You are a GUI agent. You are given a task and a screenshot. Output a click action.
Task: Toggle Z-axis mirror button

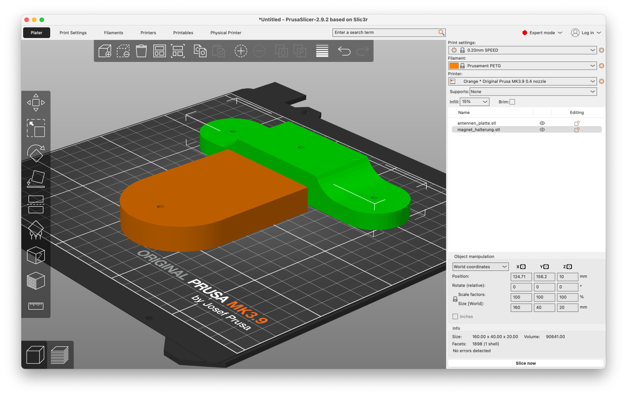(569, 267)
